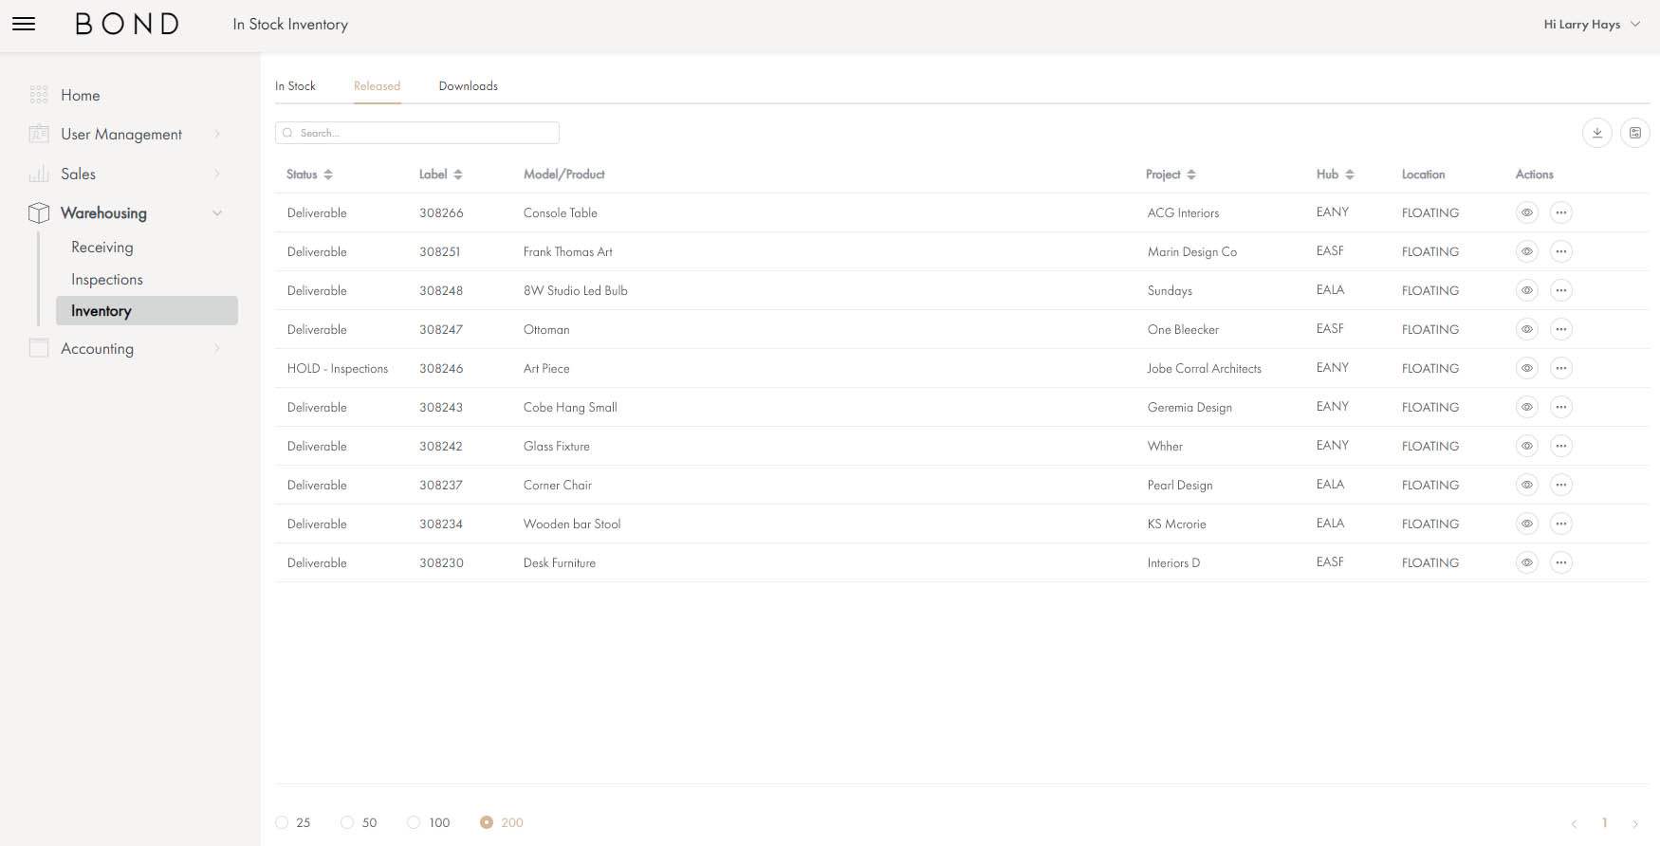Image resolution: width=1660 pixels, height=846 pixels.
Task: Open Receiving in the sidebar
Action: pos(102,247)
